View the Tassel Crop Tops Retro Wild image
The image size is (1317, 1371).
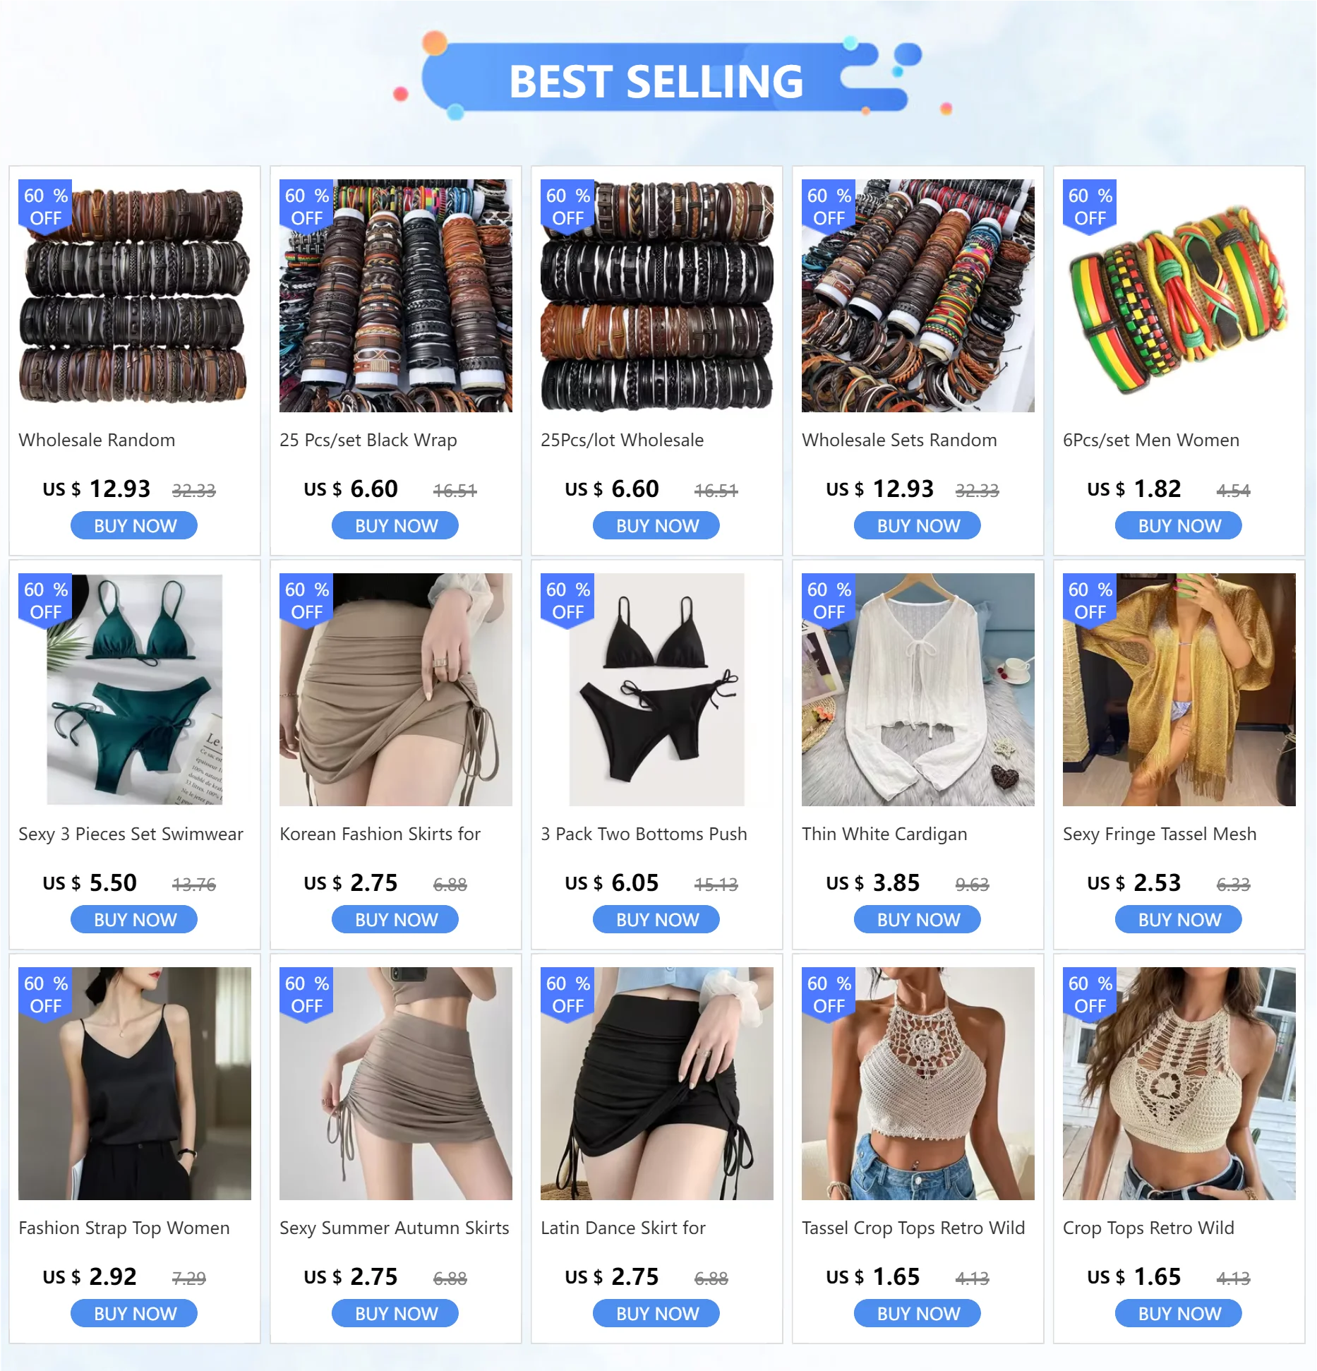918,1083
